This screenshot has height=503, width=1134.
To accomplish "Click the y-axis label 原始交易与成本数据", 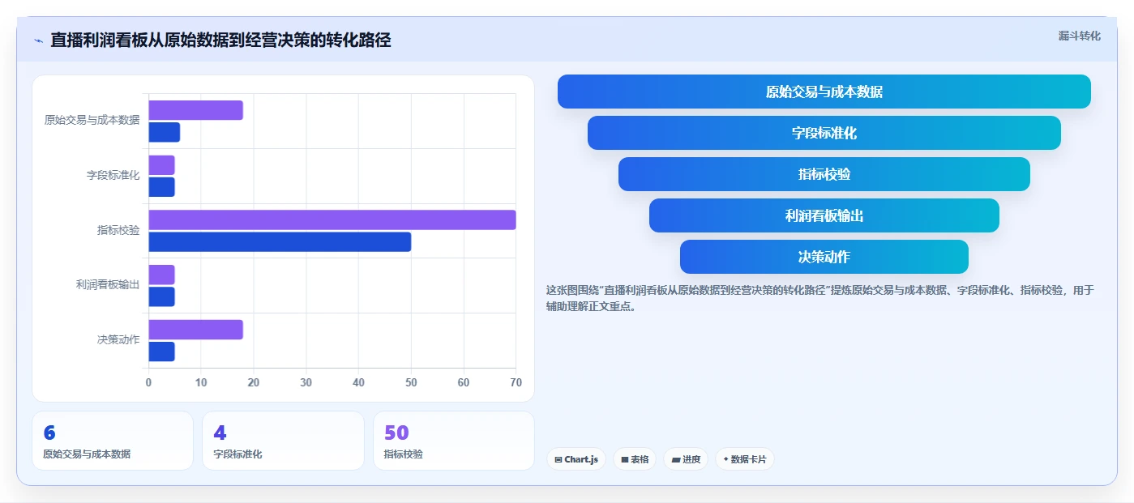I will (92, 121).
